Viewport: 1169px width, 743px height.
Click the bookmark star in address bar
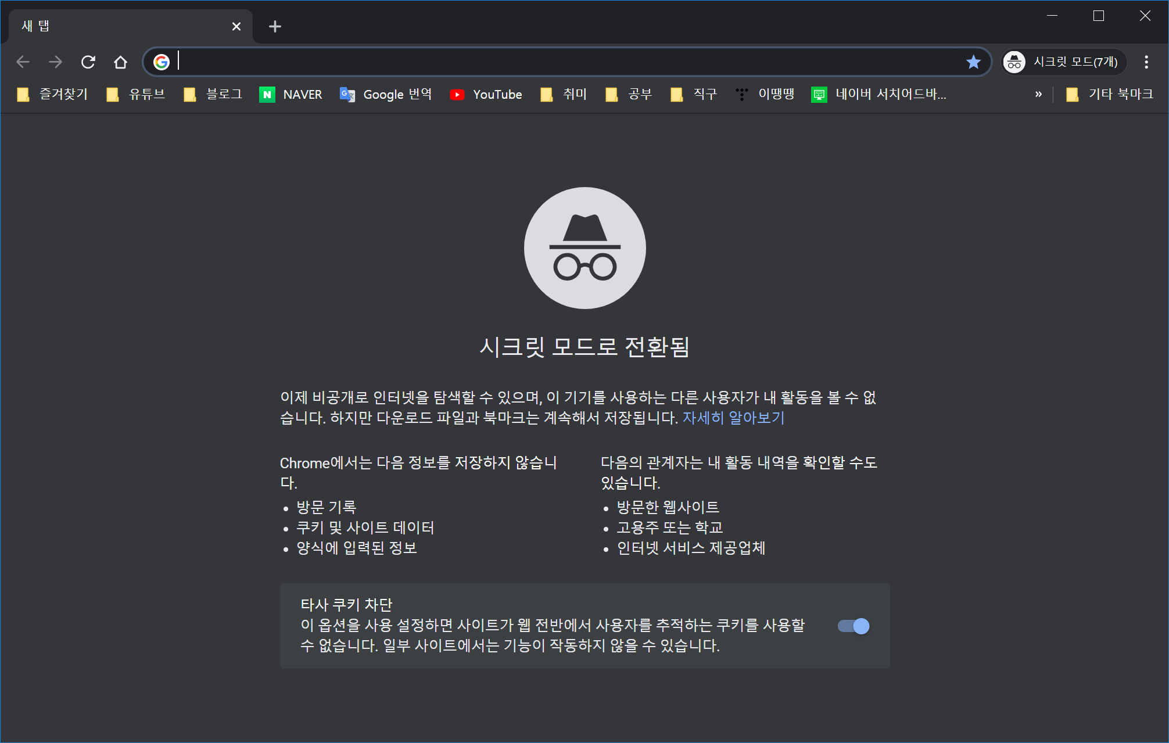pyautogui.click(x=973, y=62)
